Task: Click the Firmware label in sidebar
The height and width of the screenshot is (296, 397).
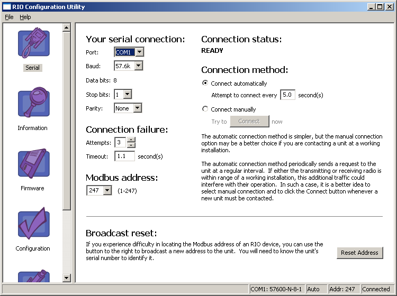Action: (32, 188)
